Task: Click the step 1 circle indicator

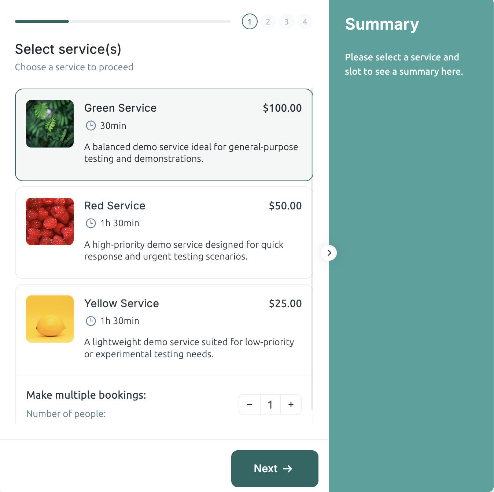Action: (x=250, y=21)
